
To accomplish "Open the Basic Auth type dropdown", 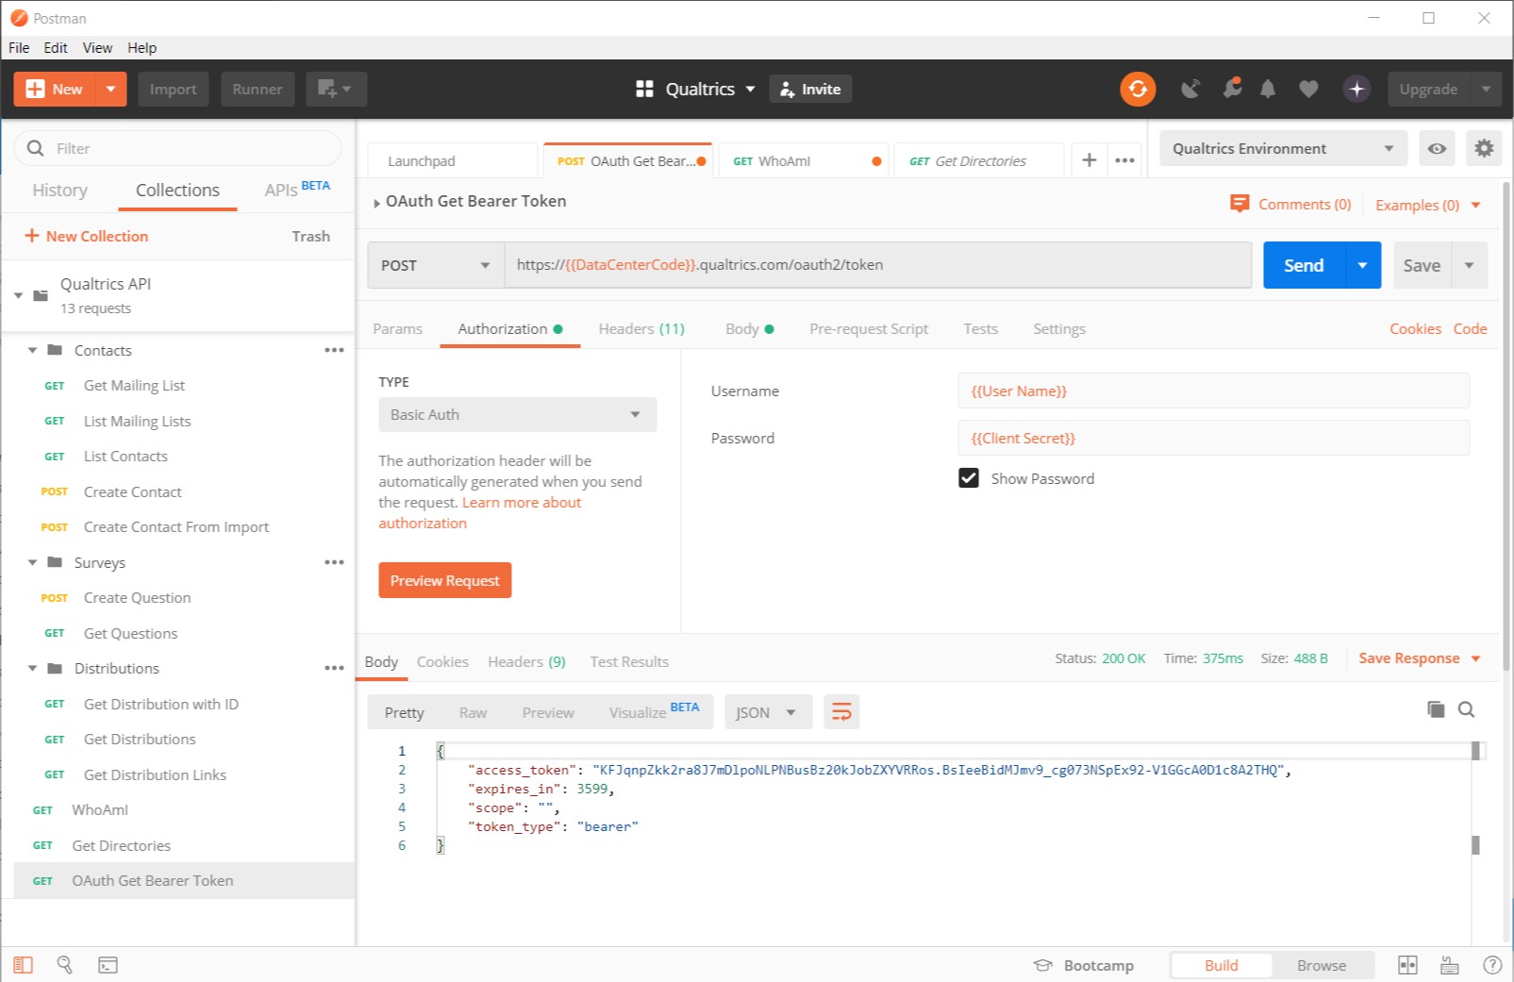I will (x=517, y=414).
